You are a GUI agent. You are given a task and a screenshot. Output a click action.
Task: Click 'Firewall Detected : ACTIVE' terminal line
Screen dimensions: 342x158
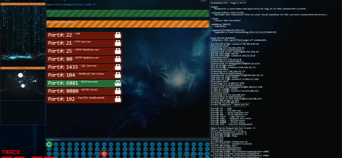(229, 132)
